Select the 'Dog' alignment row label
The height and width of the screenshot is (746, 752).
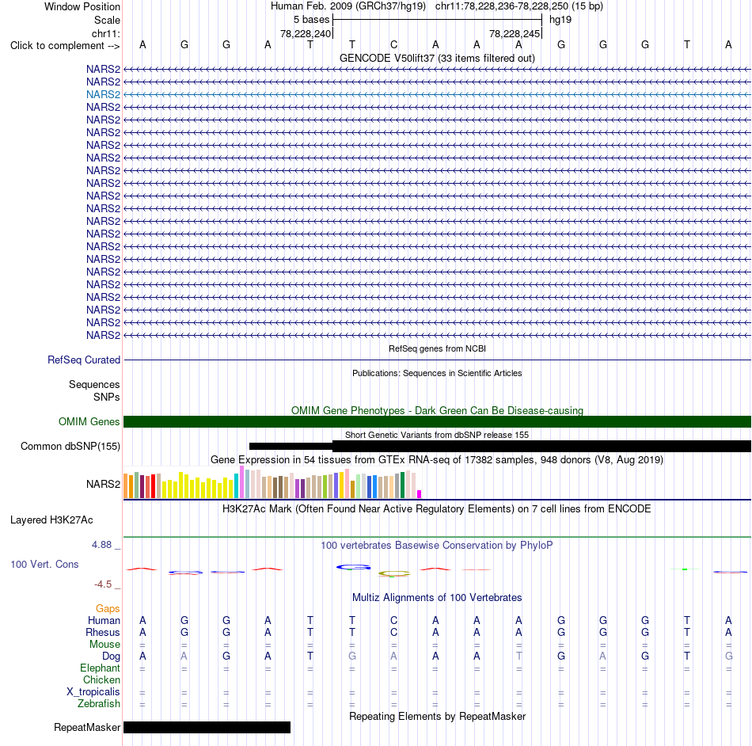(111, 657)
